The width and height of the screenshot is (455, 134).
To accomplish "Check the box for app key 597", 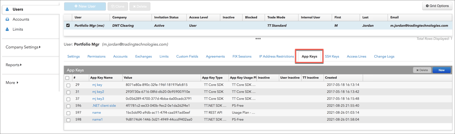I will [x=68, y=113].
